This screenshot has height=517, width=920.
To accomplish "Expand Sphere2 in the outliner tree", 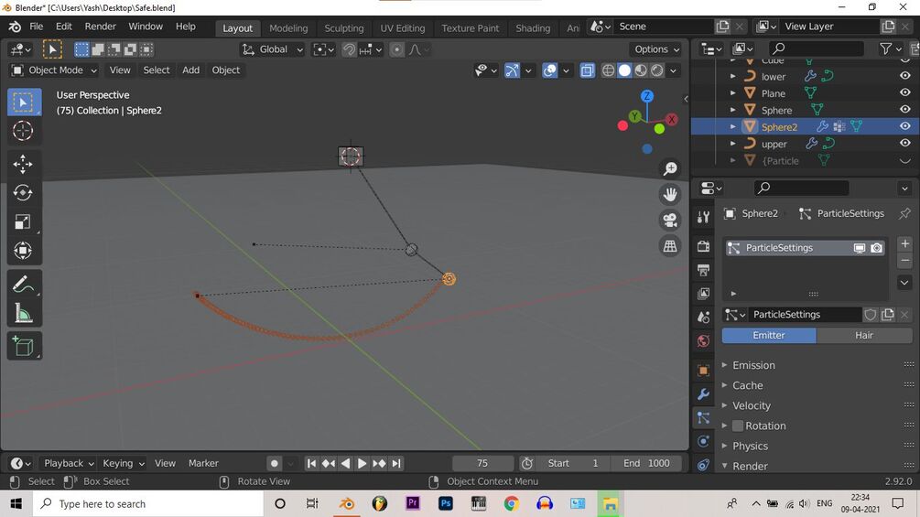I will click(x=733, y=126).
